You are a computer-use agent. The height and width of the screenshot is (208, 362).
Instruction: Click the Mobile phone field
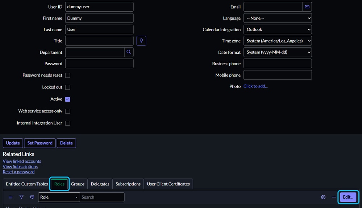(278, 75)
